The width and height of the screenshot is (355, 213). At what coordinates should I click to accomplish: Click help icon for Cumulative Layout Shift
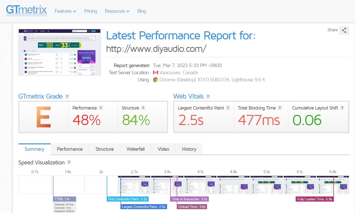[x=342, y=108]
